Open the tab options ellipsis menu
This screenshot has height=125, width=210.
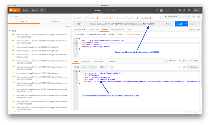159,18
